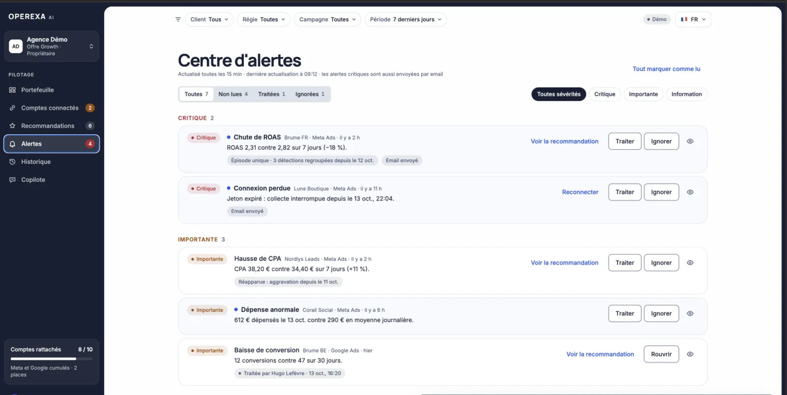
Task: Switch to the Toutes tab
Action: [196, 94]
